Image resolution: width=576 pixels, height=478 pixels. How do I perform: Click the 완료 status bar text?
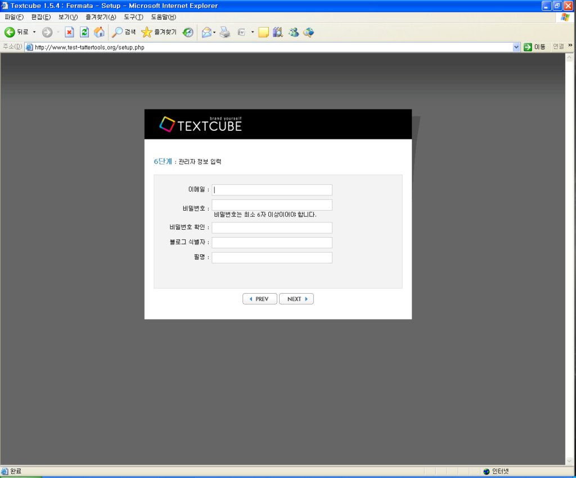15,471
